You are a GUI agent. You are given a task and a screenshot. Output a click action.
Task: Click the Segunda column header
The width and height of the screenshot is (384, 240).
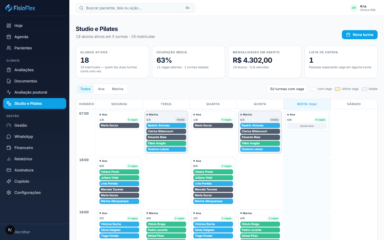(x=119, y=104)
